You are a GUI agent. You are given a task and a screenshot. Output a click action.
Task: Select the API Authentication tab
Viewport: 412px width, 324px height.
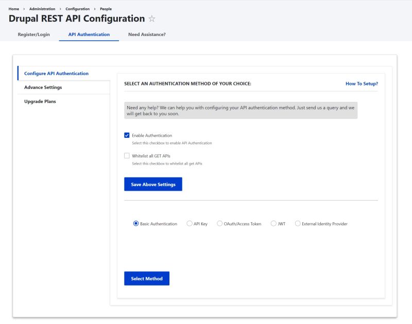89,34
